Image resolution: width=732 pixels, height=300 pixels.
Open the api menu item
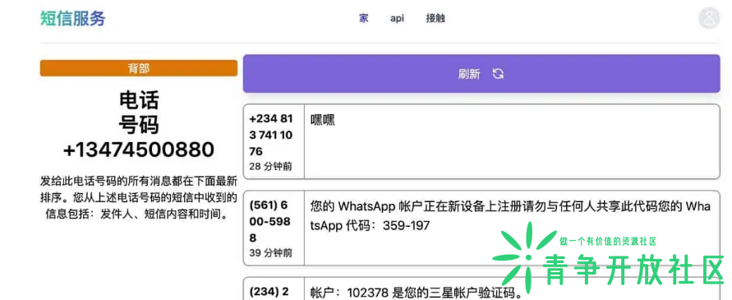tap(398, 18)
